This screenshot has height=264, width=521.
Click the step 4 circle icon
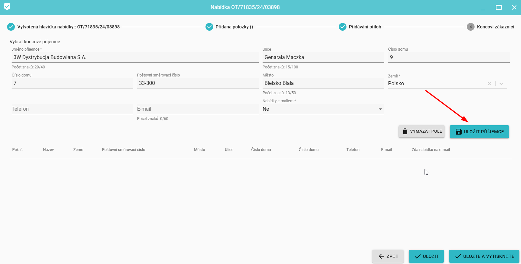471,27
